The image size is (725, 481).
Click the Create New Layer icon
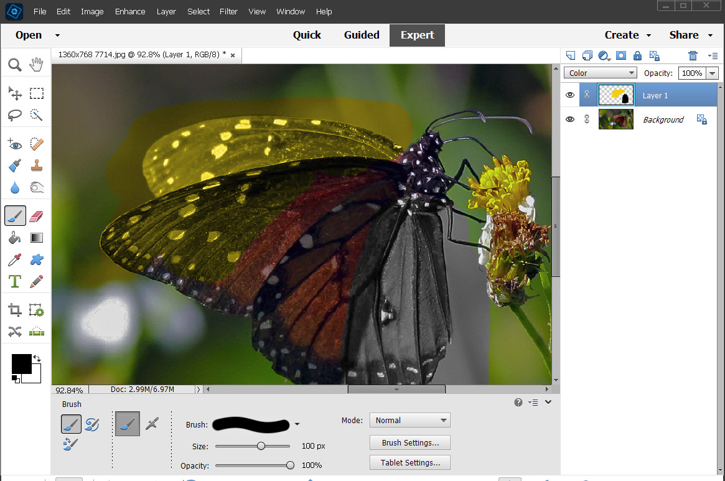coord(570,55)
